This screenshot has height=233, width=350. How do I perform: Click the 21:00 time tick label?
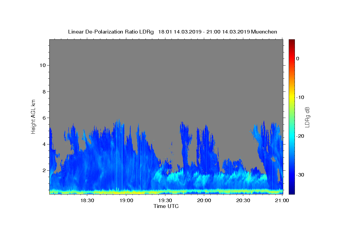[x=282, y=201]
